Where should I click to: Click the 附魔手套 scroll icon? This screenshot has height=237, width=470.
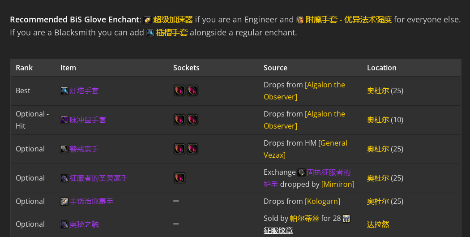(300, 20)
